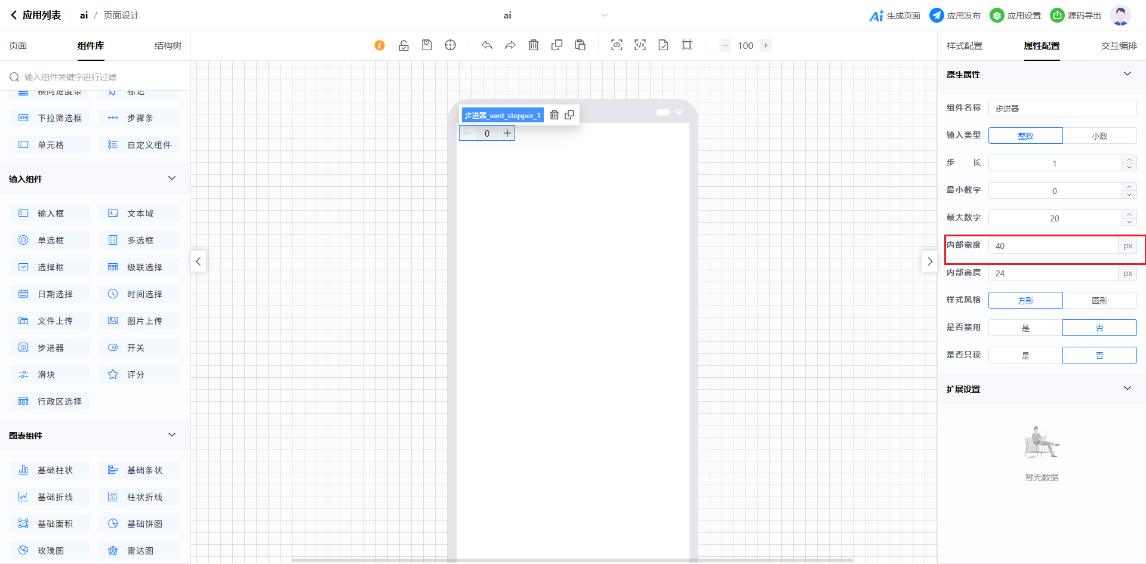This screenshot has width=1146, height=564.
Task: Set style to 圆形
Action: (1099, 301)
